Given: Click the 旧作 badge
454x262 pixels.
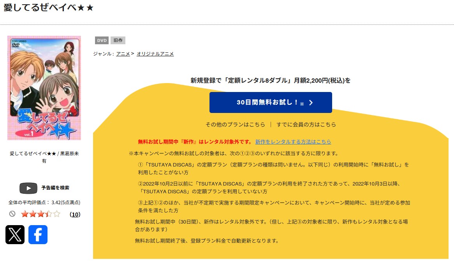Looking at the screenshot, I should click(x=118, y=40).
